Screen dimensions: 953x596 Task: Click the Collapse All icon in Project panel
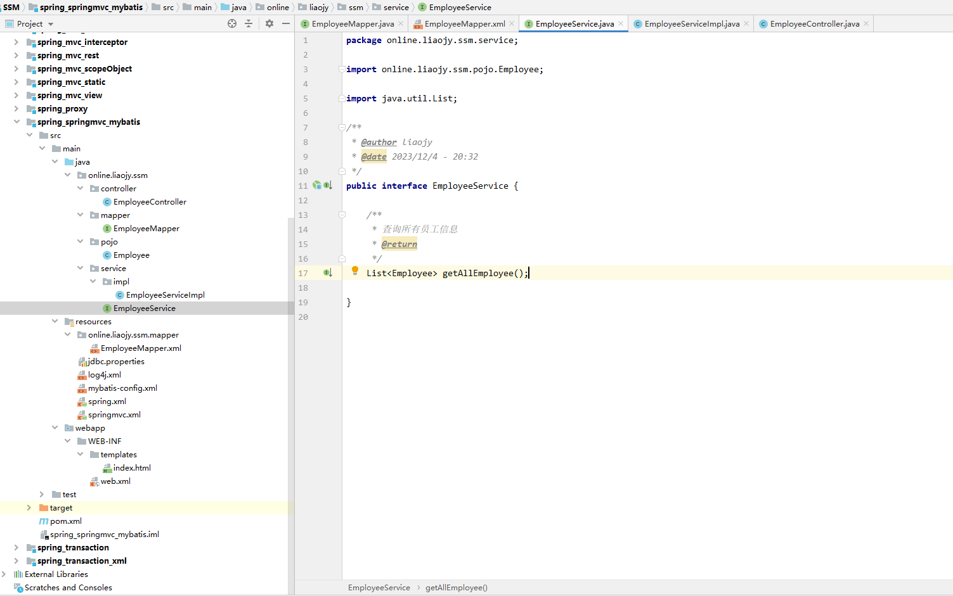[x=249, y=23]
